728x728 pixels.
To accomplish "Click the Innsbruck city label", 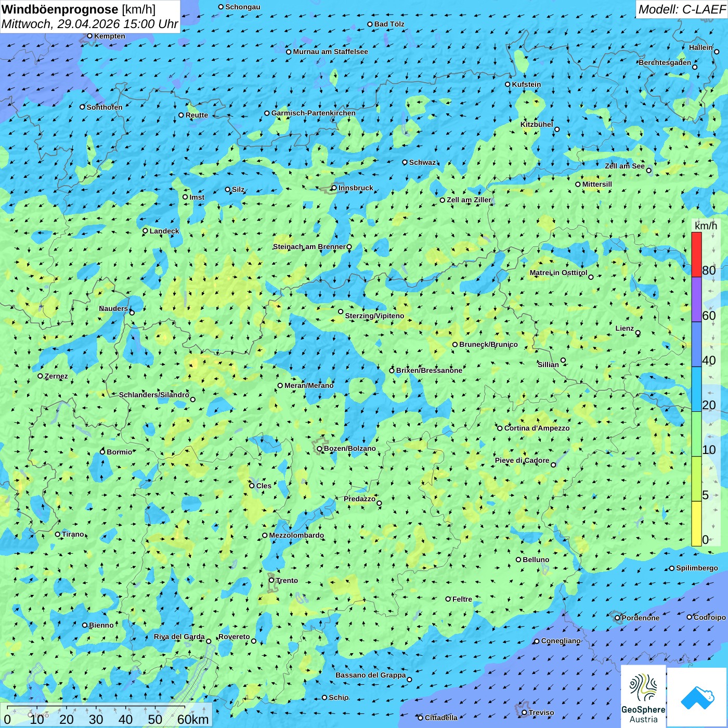I will point(356,188).
